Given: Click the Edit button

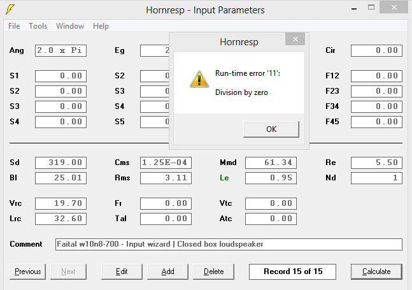Looking at the screenshot, I should click(x=122, y=272).
